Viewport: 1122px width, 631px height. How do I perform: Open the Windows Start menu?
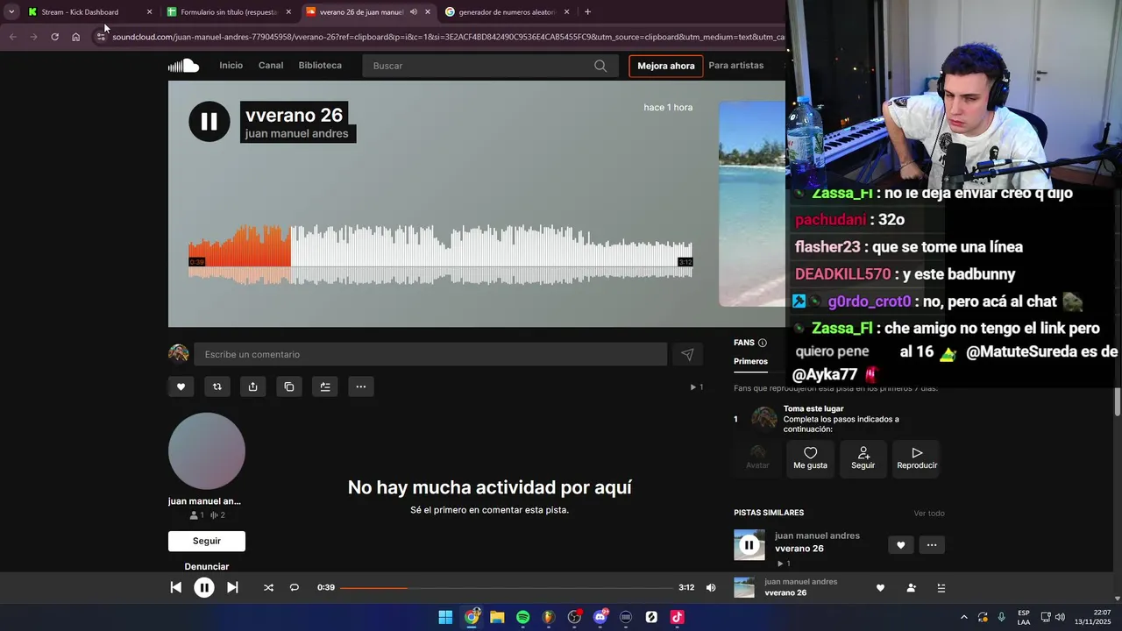point(445,617)
